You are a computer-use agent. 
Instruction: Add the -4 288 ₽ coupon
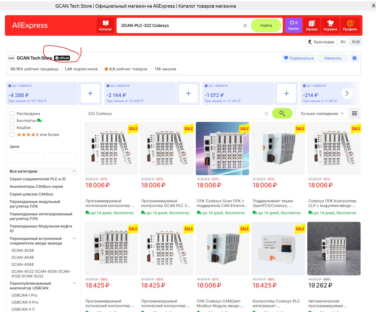pos(90,93)
